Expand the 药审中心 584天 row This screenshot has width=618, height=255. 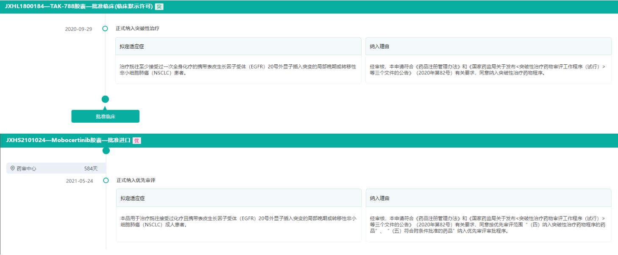(56, 168)
